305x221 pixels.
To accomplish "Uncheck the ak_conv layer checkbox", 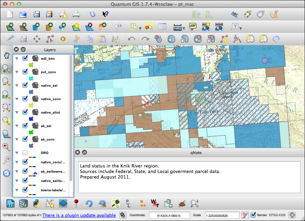I will tap(25, 139).
